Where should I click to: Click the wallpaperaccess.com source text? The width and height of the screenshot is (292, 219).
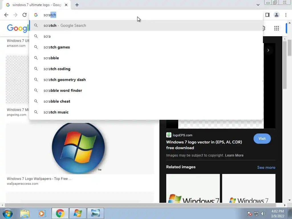[x=23, y=184]
